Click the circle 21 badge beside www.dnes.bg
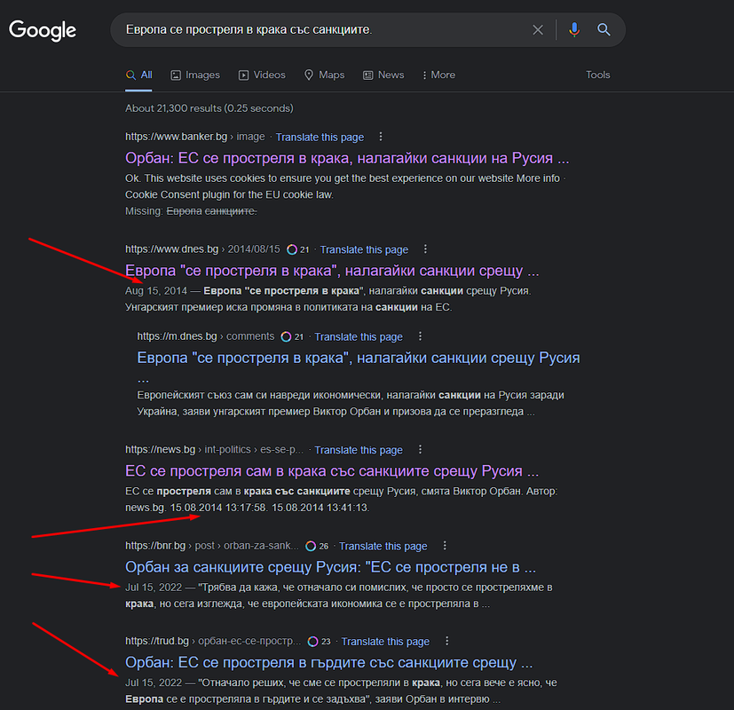Viewport: 734px width, 710px height. tap(298, 249)
